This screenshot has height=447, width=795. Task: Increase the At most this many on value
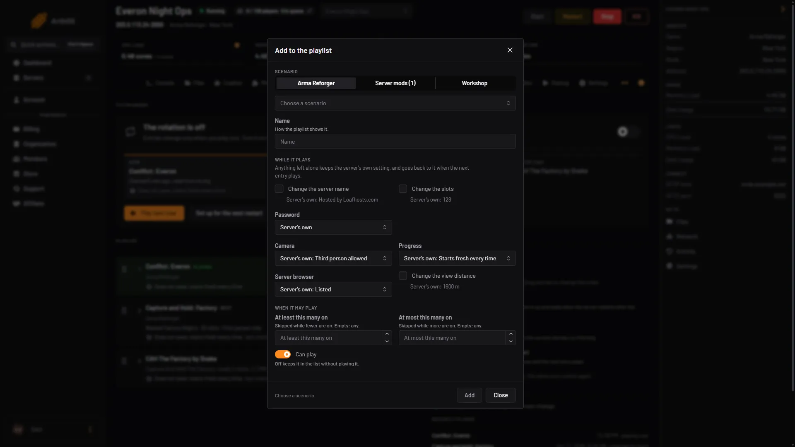[x=511, y=334]
